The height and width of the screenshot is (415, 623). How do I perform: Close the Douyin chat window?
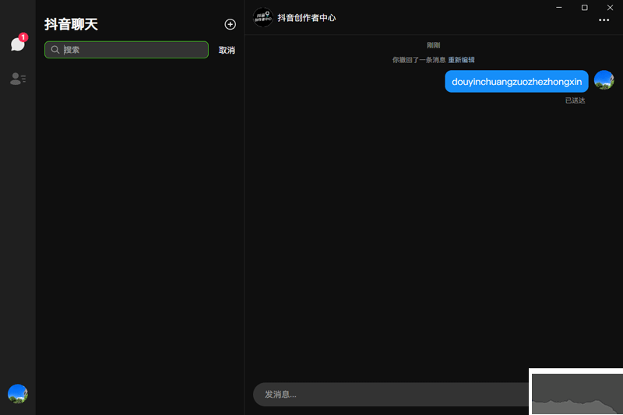tap(611, 7)
